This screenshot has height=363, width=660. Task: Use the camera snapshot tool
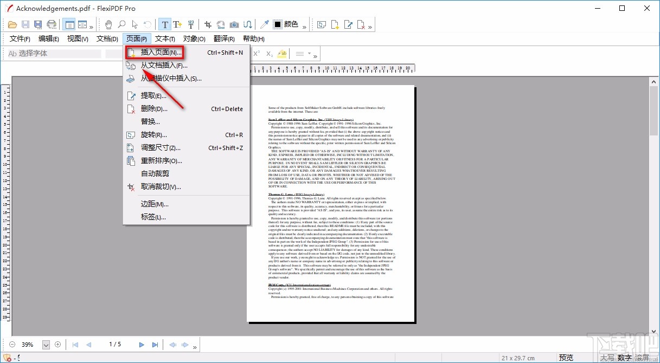point(233,24)
